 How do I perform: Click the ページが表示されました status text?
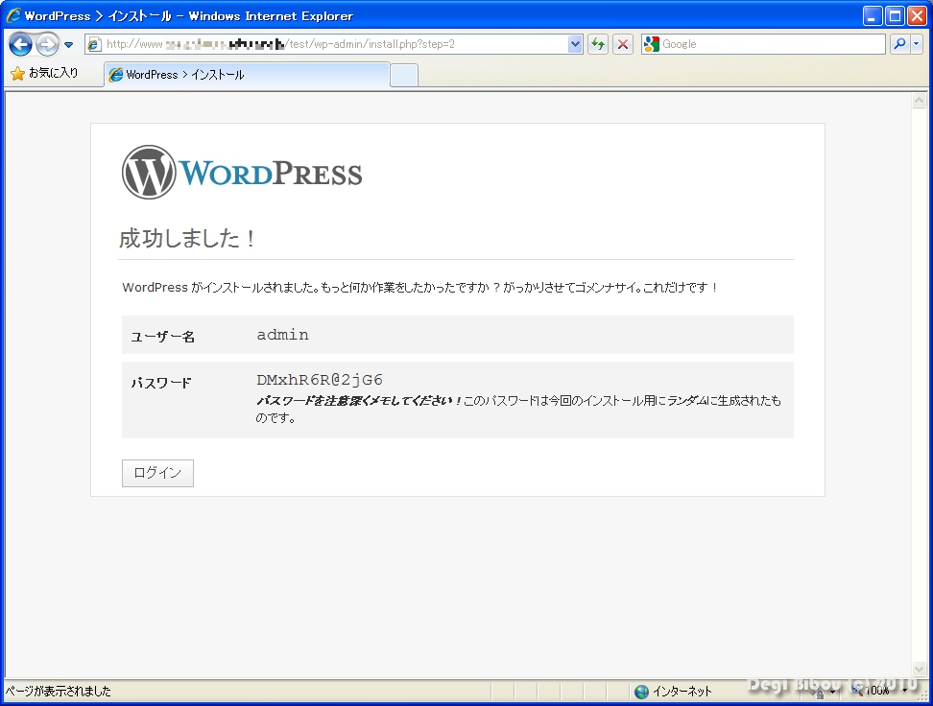(x=59, y=691)
